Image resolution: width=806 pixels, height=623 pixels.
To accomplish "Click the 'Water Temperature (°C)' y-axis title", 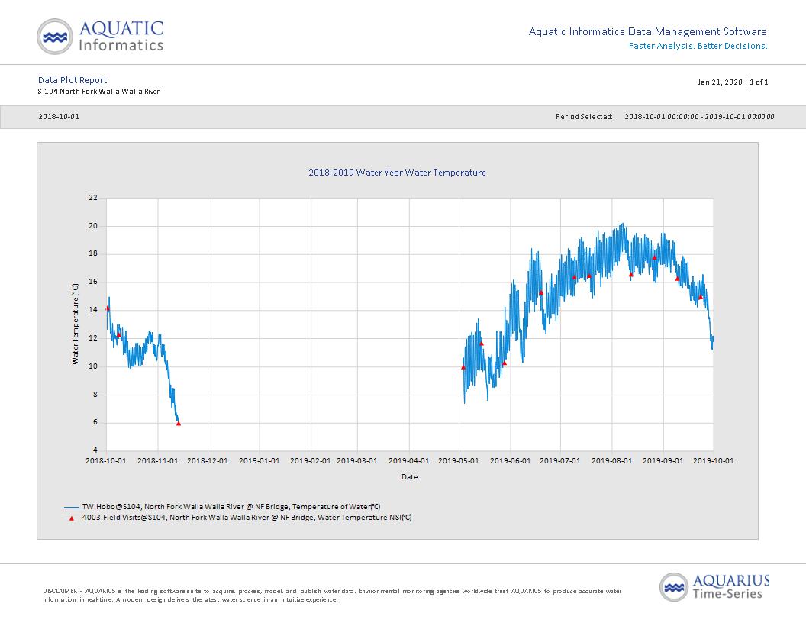I will pyautogui.click(x=76, y=324).
